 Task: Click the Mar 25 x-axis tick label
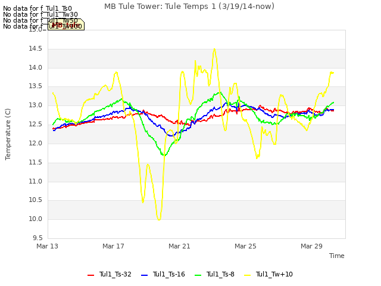(x=245, y=246)
